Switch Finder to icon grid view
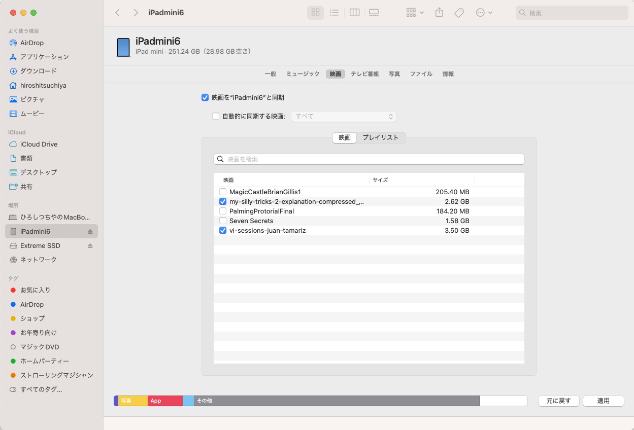634x430 pixels. pyautogui.click(x=315, y=13)
